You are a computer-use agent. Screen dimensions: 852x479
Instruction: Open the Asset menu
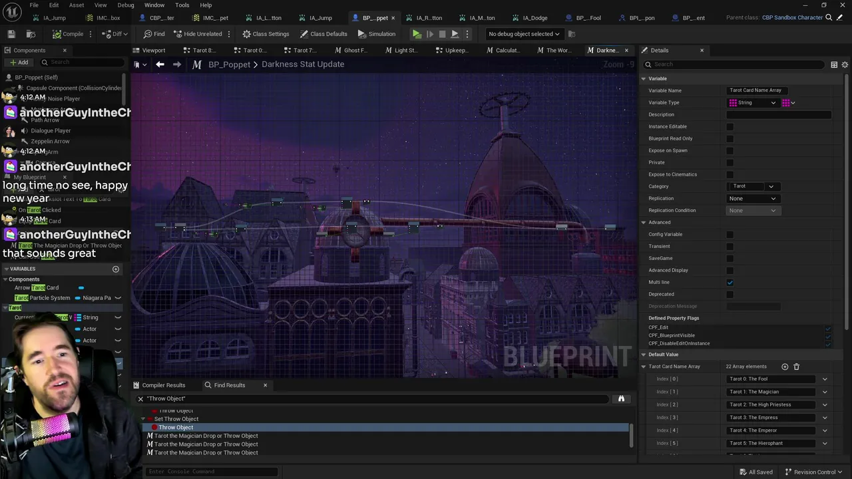[77, 5]
